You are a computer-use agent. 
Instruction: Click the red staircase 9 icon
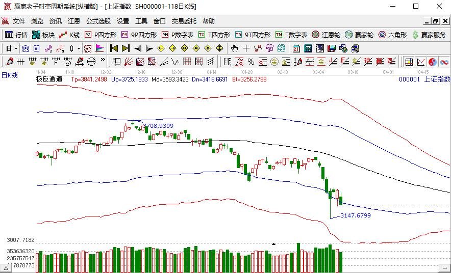(x=60, y=48)
